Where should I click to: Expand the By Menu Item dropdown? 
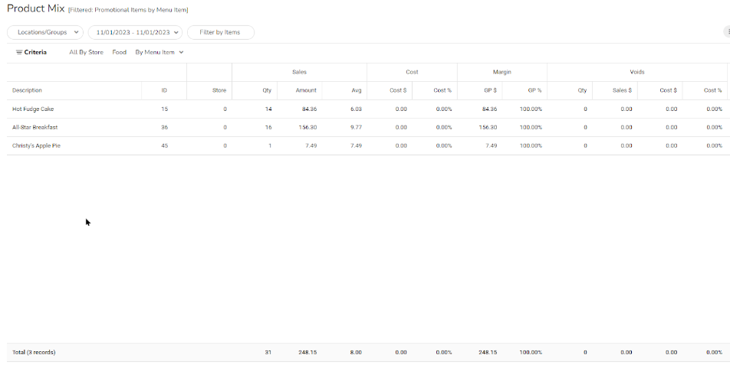[159, 52]
